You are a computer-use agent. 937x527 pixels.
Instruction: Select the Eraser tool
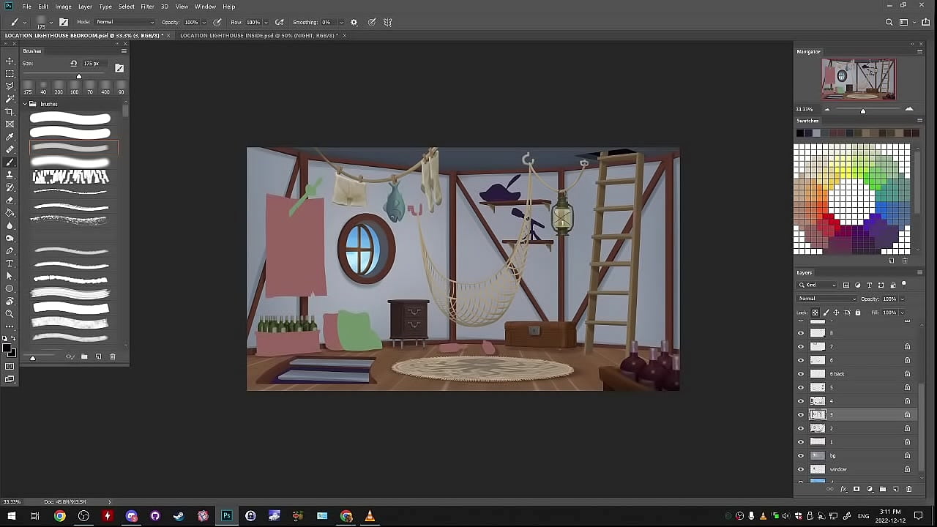[x=10, y=200]
